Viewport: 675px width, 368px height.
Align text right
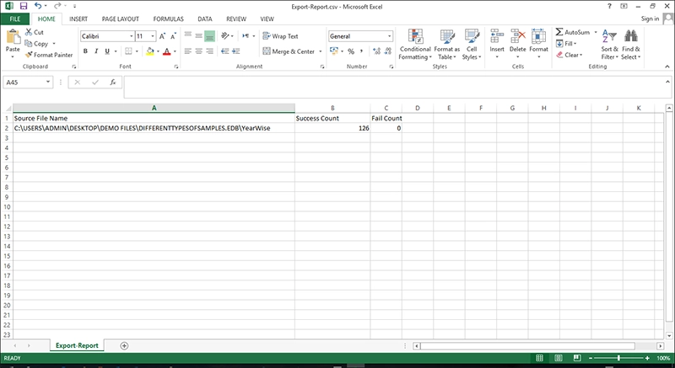point(209,51)
